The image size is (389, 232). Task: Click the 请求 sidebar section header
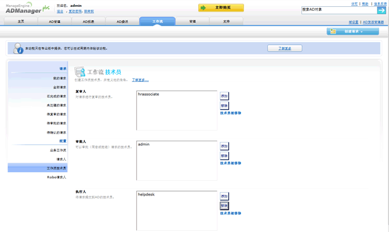tap(63, 68)
